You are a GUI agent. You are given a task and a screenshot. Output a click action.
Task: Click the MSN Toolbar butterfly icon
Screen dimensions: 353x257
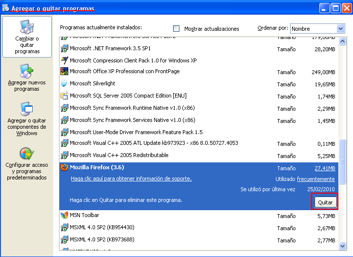tap(64, 216)
